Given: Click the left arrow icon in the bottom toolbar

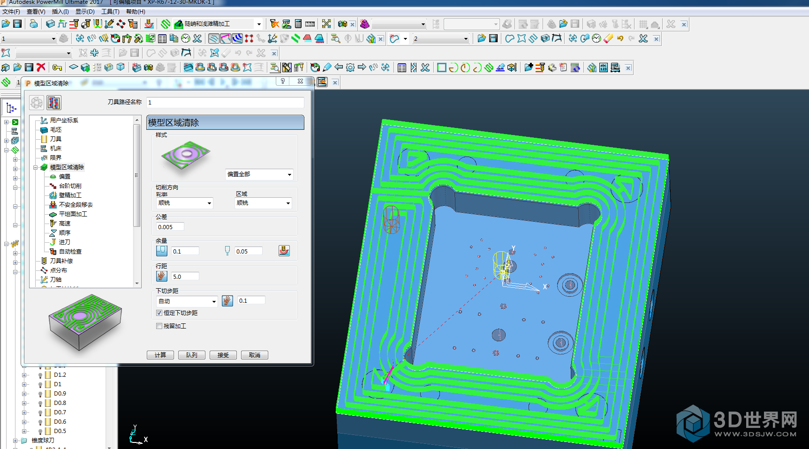Looking at the screenshot, I should (x=339, y=67).
